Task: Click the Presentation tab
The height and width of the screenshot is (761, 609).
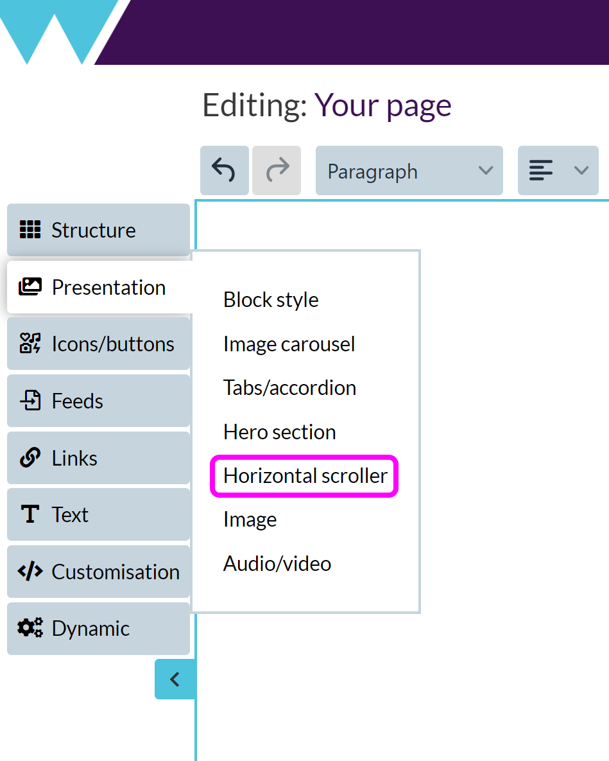Action: point(98,287)
